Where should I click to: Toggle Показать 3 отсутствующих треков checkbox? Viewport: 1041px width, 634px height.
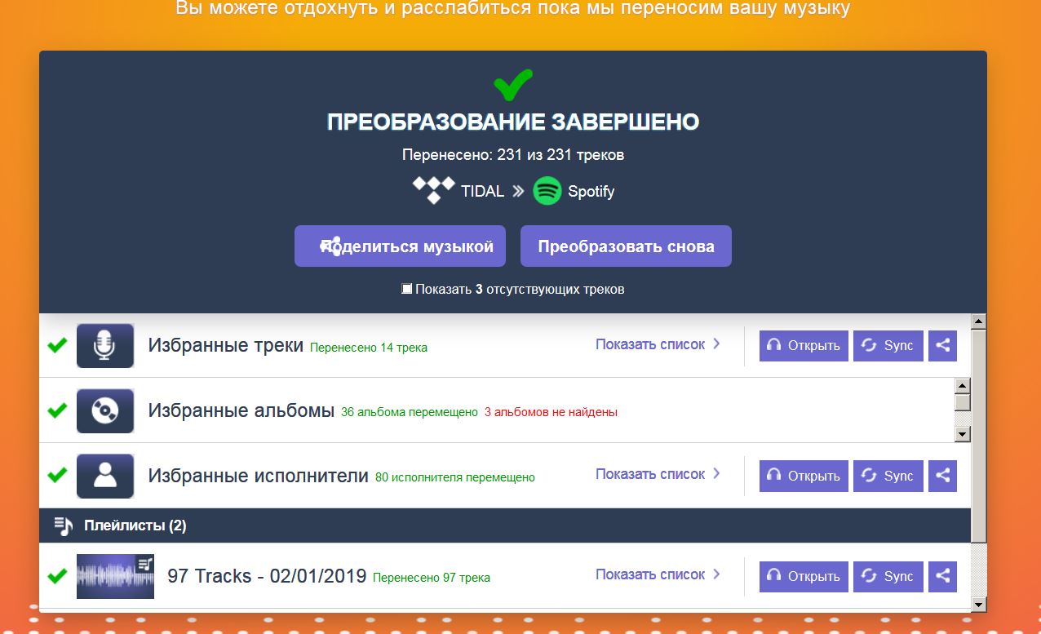[407, 289]
